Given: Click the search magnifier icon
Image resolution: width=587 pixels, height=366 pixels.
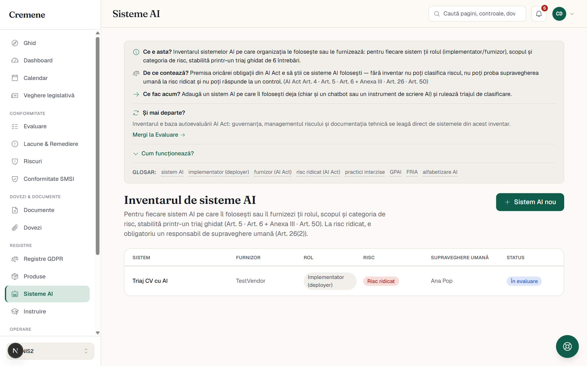Looking at the screenshot, I should (x=437, y=14).
